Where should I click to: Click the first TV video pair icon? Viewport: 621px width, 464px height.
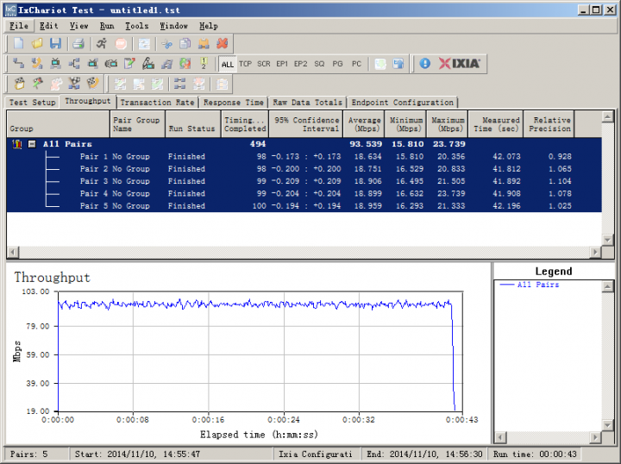55,63
